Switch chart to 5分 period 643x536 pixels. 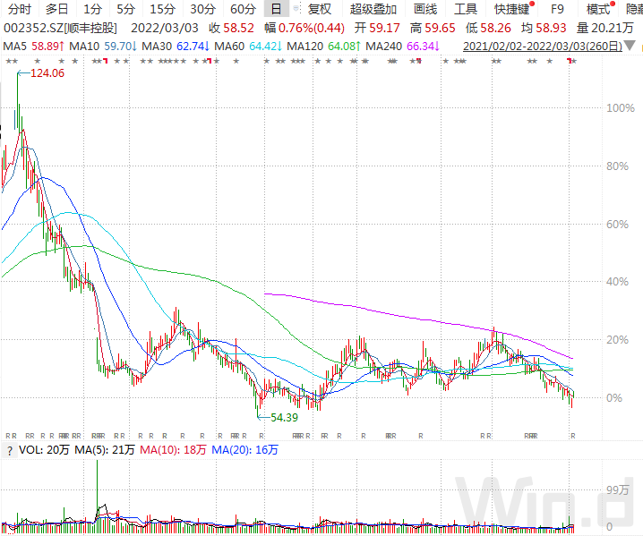[125, 9]
